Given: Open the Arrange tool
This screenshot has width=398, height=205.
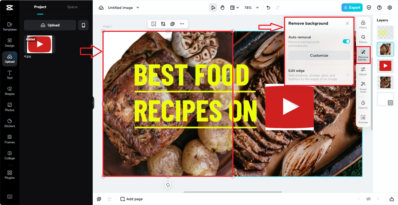Looking at the screenshot, I should [363, 119].
